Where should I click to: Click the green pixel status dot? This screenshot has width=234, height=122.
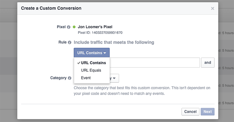point(74,27)
